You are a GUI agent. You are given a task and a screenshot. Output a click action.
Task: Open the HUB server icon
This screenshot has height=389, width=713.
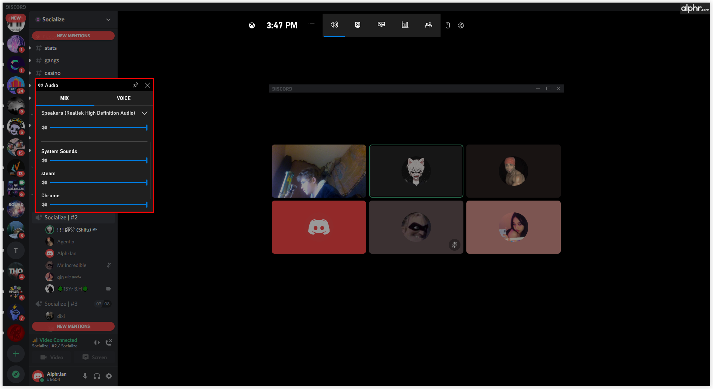click(16, 292)
